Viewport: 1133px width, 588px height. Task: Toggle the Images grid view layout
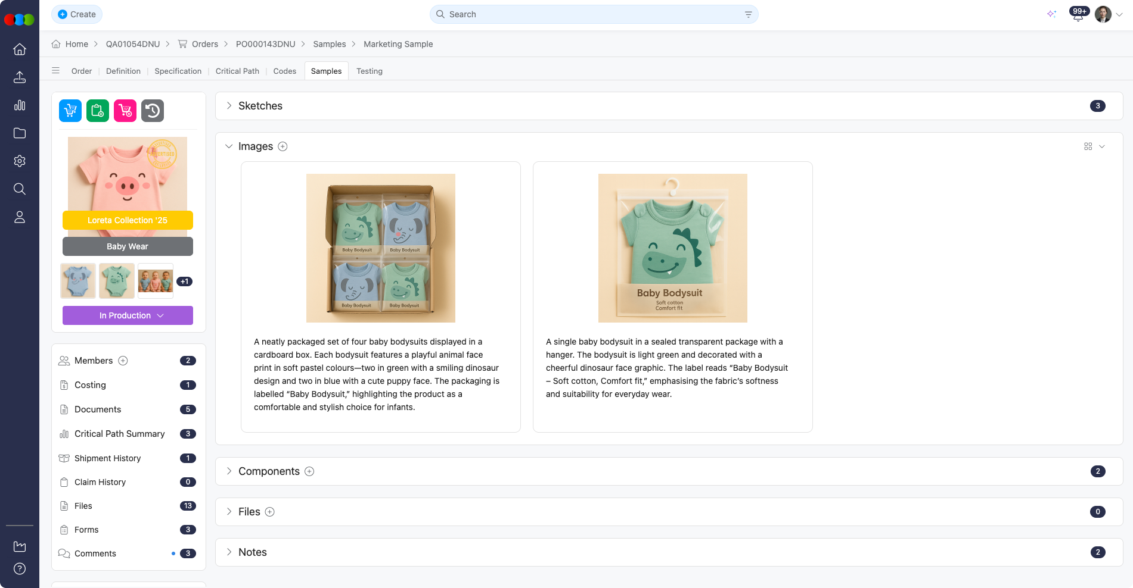tap(1088, 146)
